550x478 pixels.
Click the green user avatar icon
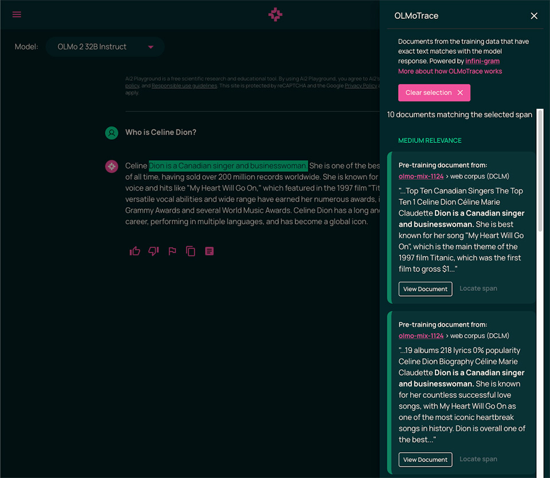(x=112, y=133)
